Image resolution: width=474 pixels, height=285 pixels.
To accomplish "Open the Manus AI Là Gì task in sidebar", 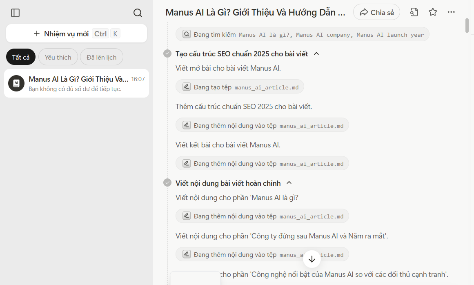I will coord(76,83).
